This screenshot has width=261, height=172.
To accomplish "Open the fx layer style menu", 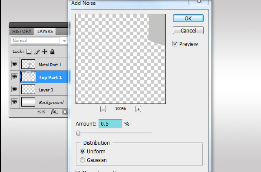I will click(54, 112).
